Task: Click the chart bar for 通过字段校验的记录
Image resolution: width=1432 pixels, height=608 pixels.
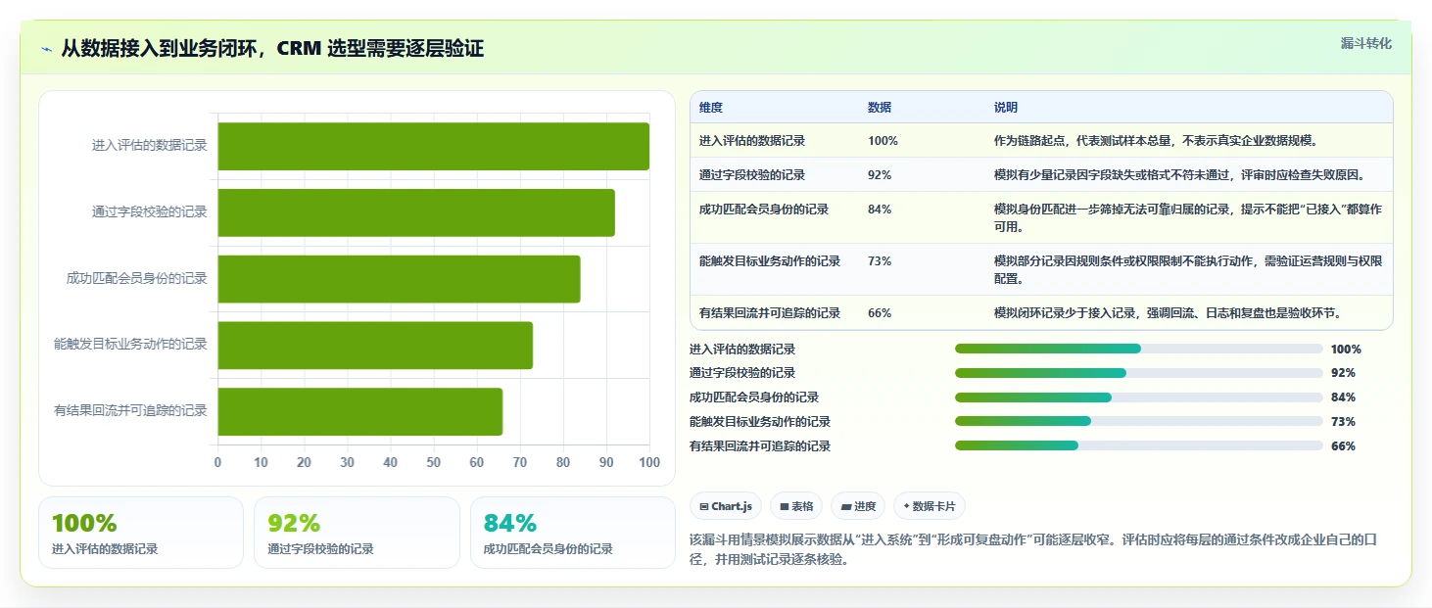Action: [416, 212]
